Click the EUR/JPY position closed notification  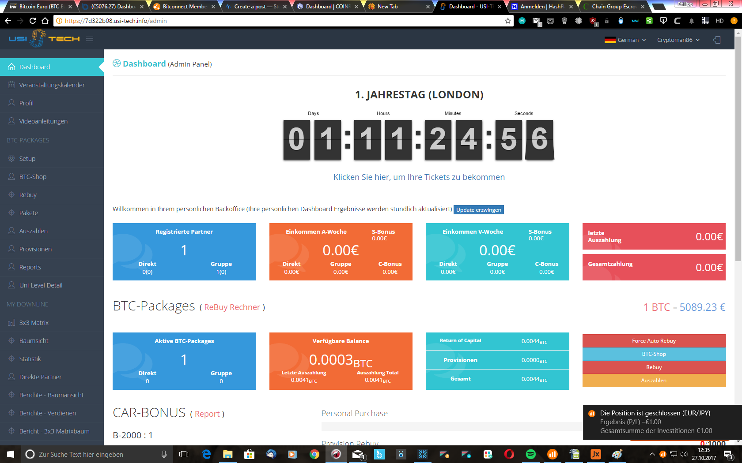click(x=662, y=422)
